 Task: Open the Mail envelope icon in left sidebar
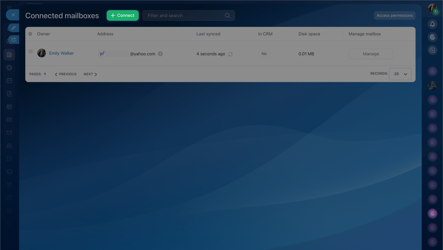click(x=9, y=132)
